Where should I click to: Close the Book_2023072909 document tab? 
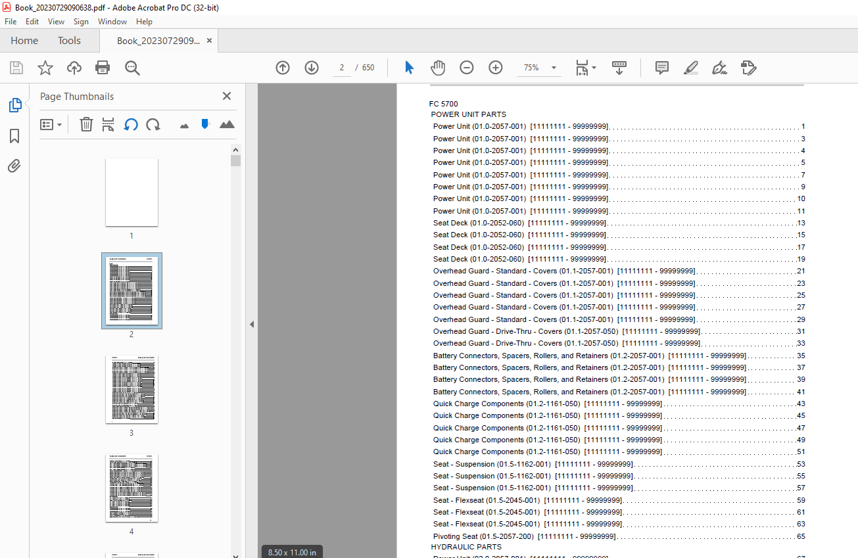(209, 41)
